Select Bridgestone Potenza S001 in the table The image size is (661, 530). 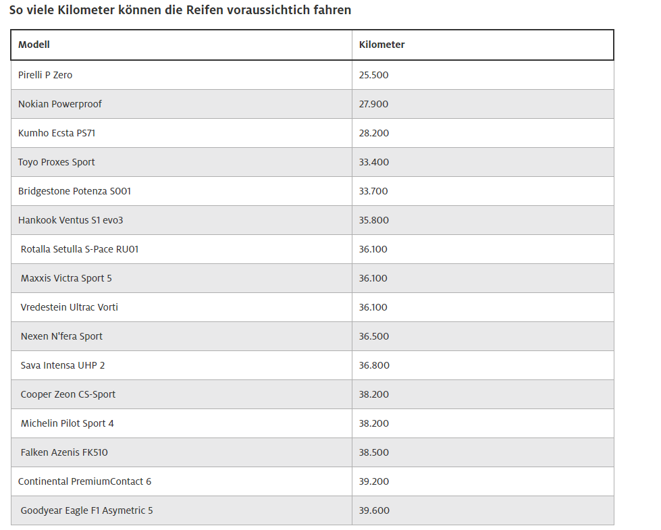74,191
